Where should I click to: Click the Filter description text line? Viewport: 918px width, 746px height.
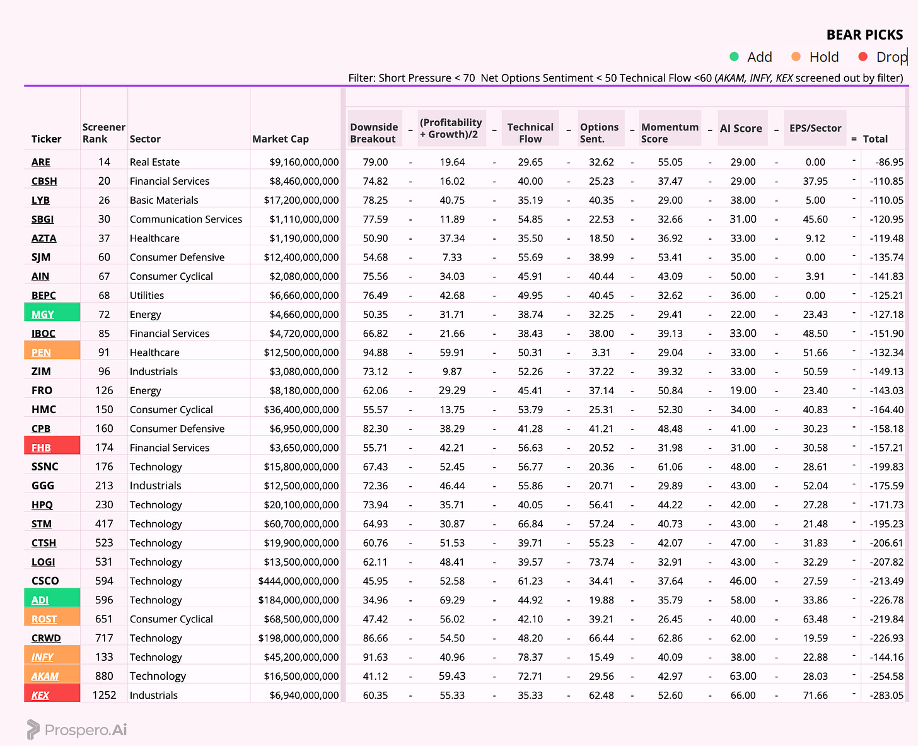point(625,78)
